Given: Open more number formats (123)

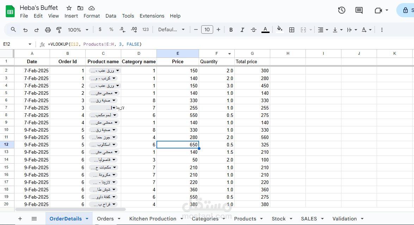Looking at the screenshot, I should click(x=146, y=29).
